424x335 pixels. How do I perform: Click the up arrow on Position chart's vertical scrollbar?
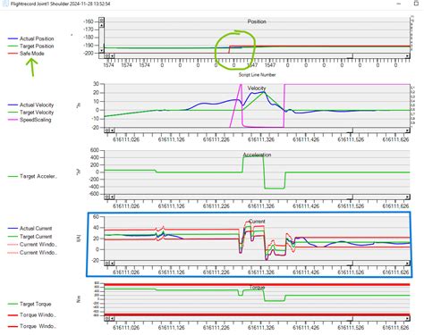tap(102, 25)
